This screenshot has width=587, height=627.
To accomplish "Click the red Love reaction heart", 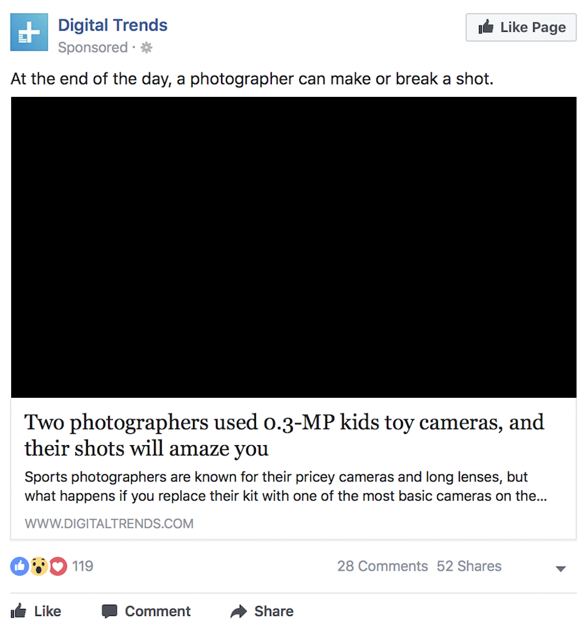I will pos(58,566).
